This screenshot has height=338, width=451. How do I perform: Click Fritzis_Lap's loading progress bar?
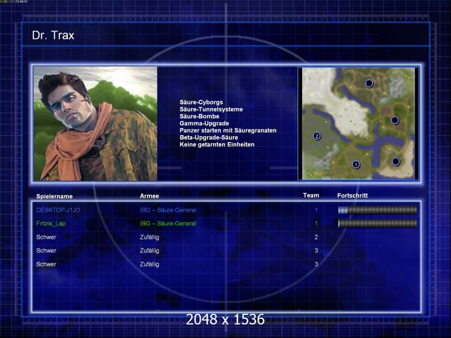click(x=377, y=223)
